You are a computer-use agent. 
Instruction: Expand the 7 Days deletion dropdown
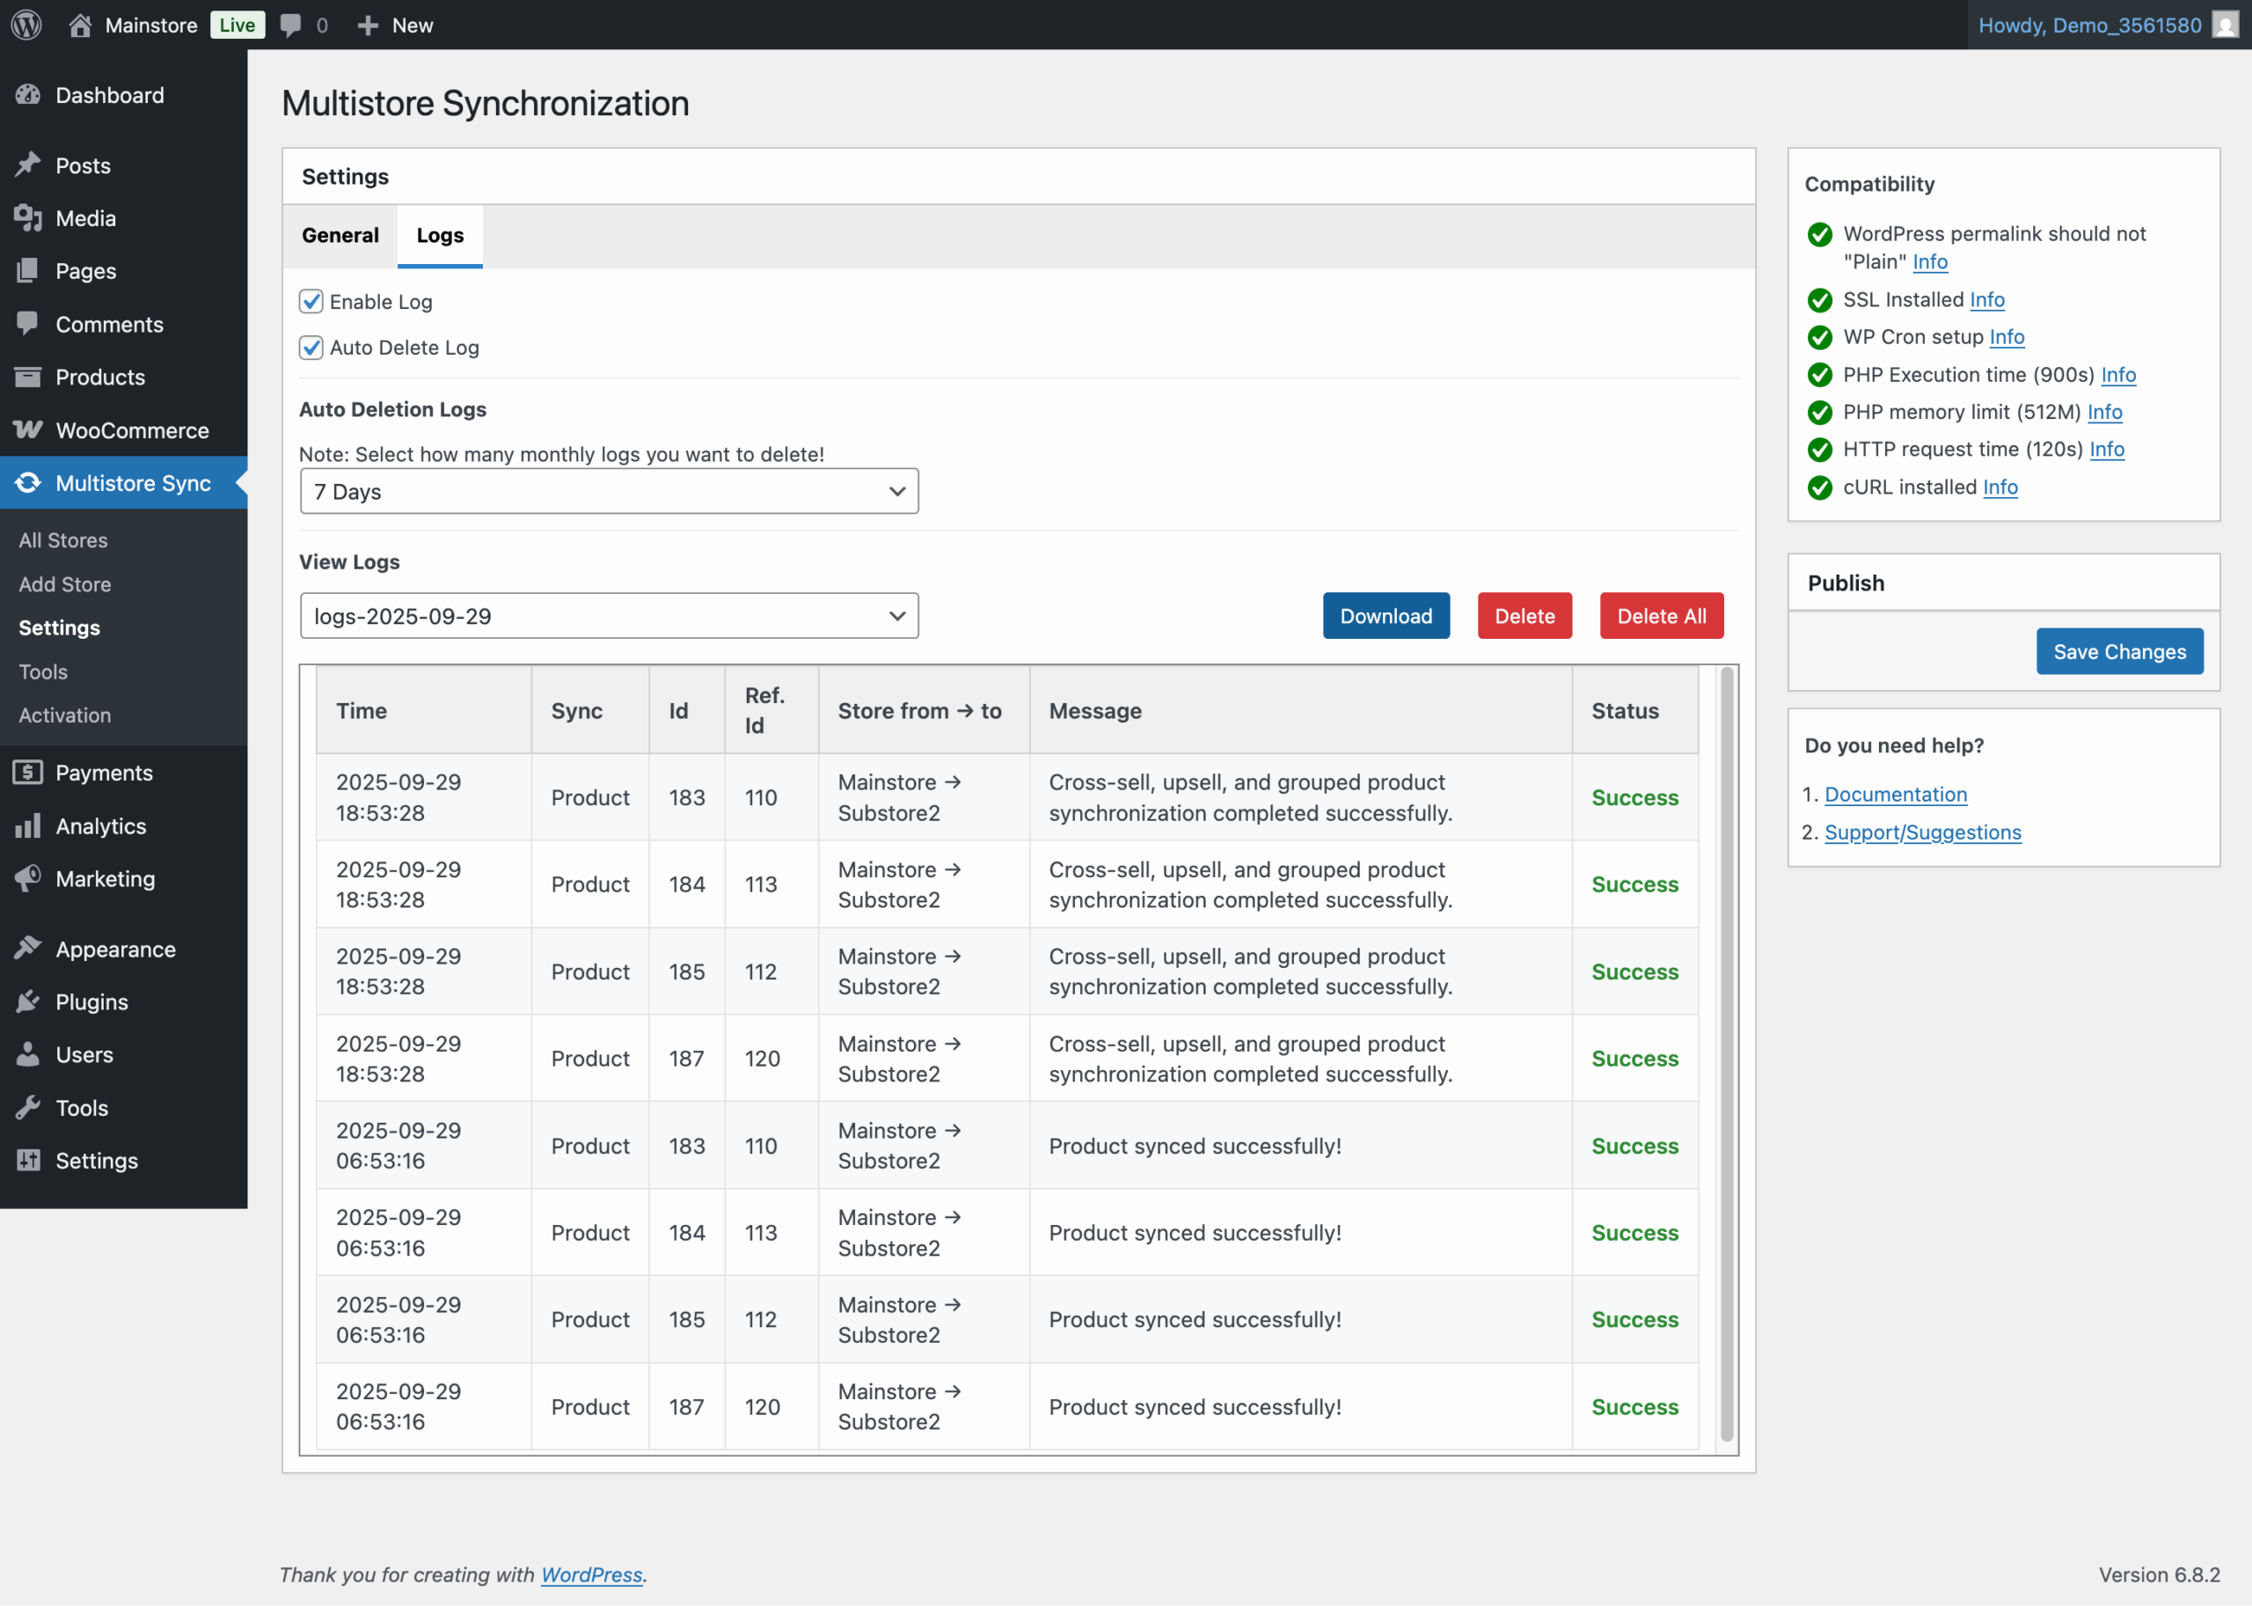(x=609, y=492)
